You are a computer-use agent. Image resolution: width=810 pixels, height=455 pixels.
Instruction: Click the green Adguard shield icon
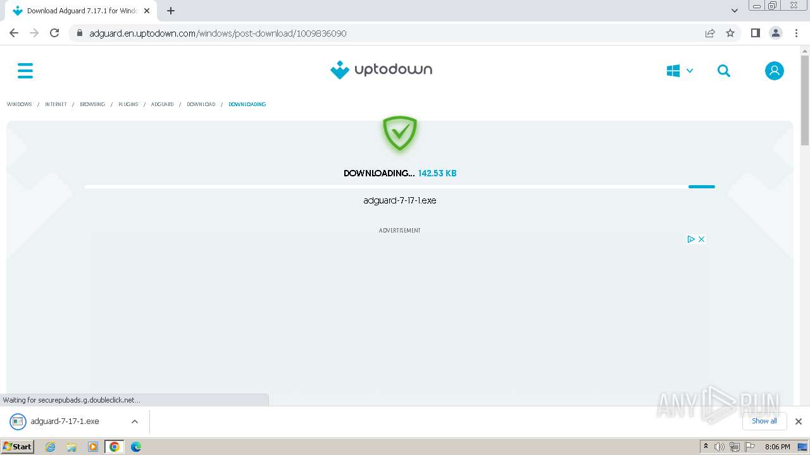click(x=400, y=133)
